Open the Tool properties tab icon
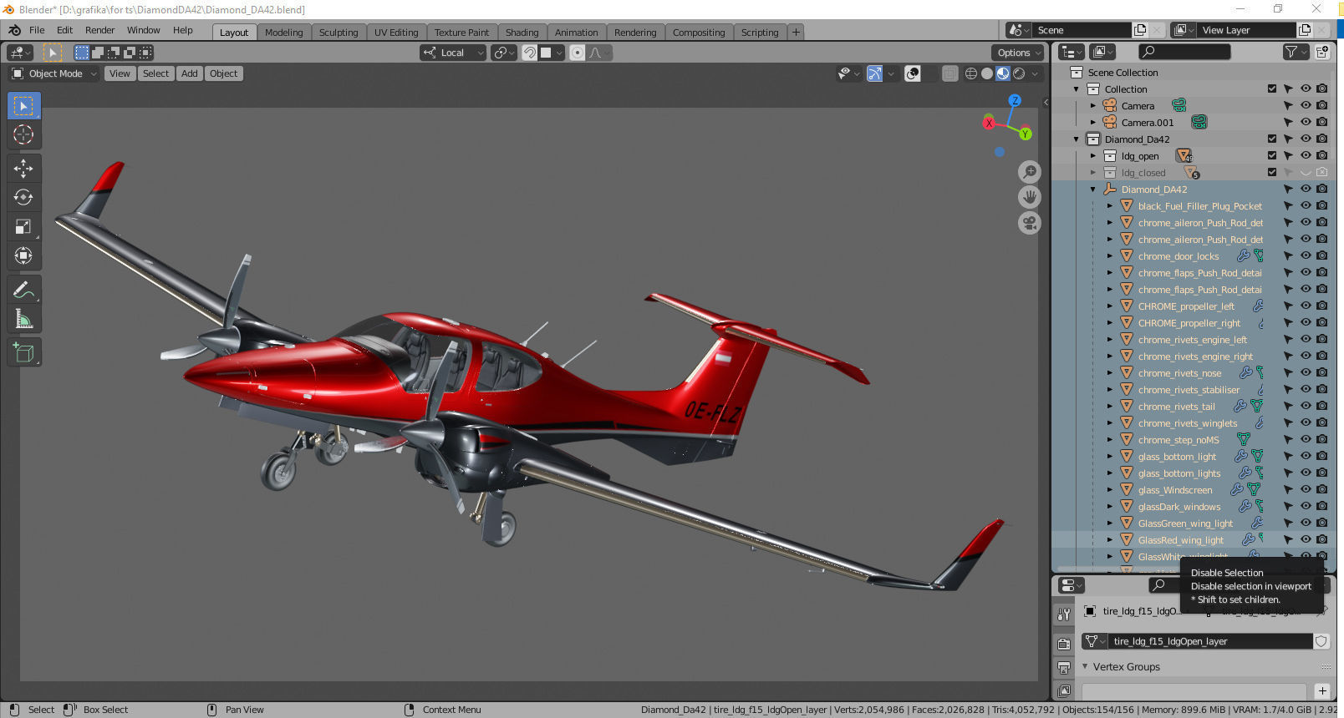The image size is (1344, 718). [x=1064, y=614]
